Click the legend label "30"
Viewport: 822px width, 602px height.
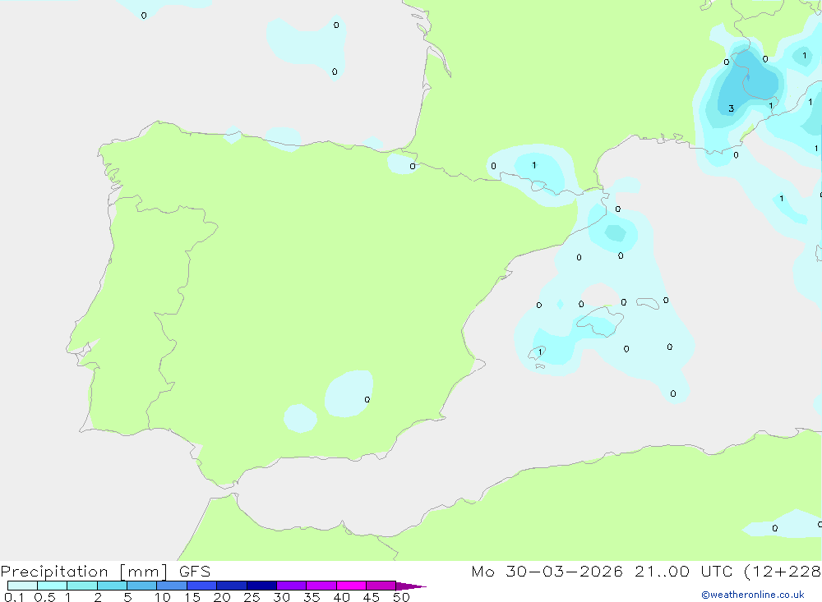(282, 597)
